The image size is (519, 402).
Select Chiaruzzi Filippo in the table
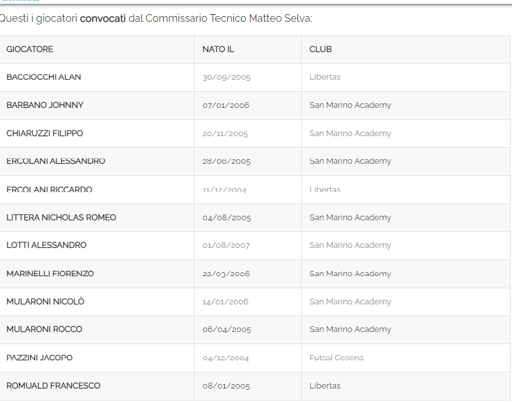[44, 134]
